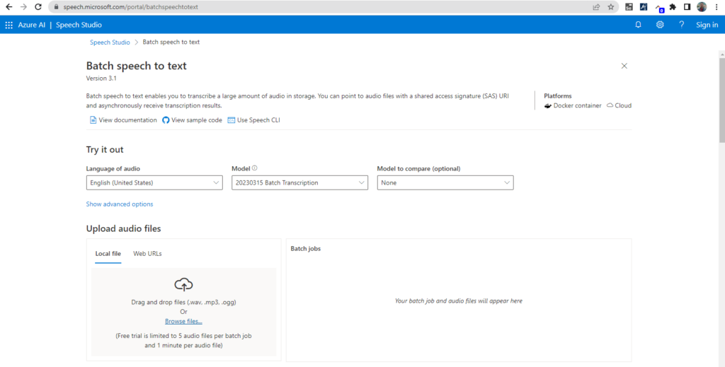Open the notifications bell
725x367 pixels.
pos(638,25)
